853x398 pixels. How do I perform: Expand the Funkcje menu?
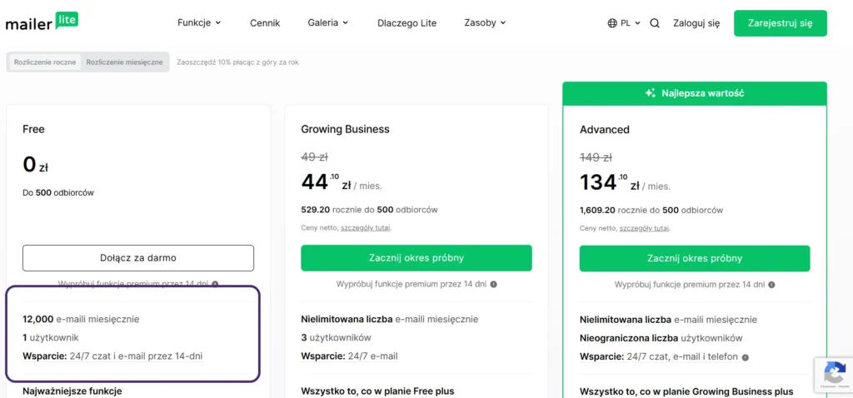pos(199,22)
